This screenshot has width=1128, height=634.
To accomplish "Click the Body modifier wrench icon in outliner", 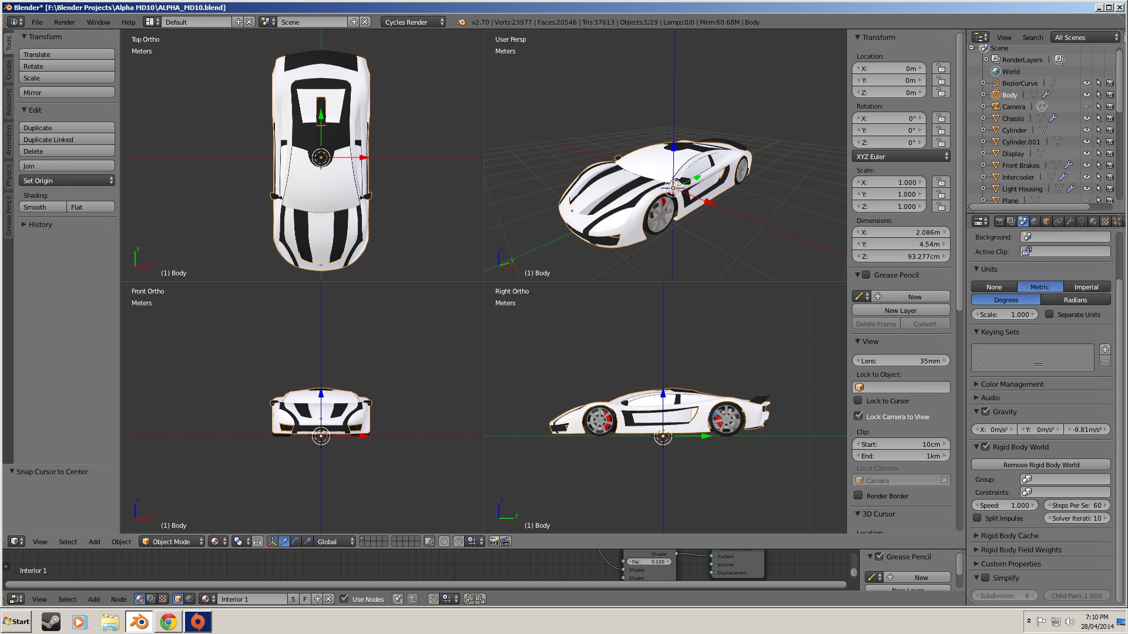I will (x=1046, y=95).
